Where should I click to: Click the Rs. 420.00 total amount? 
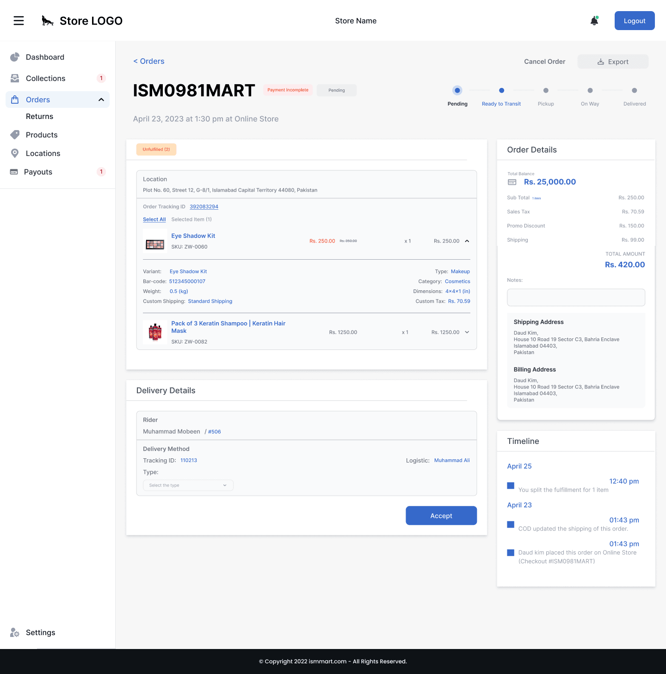point(625,265)
